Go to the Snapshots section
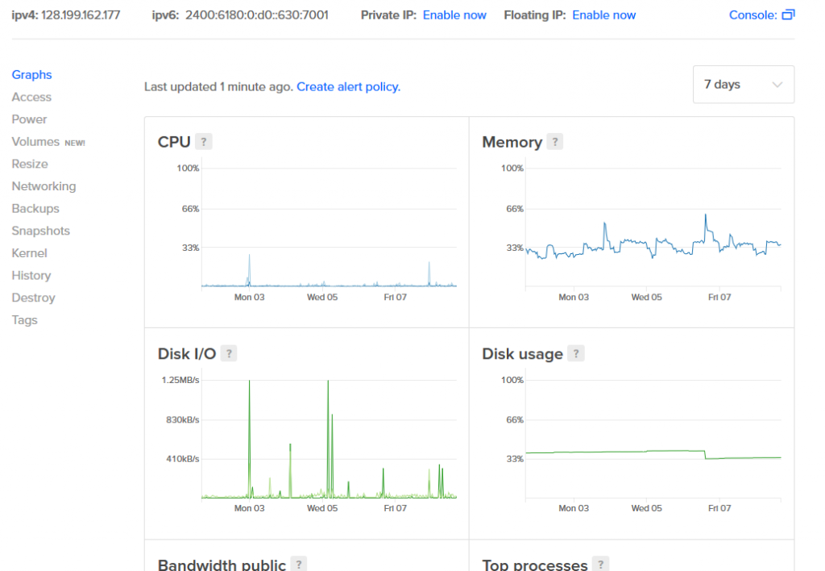 [40, 231]
